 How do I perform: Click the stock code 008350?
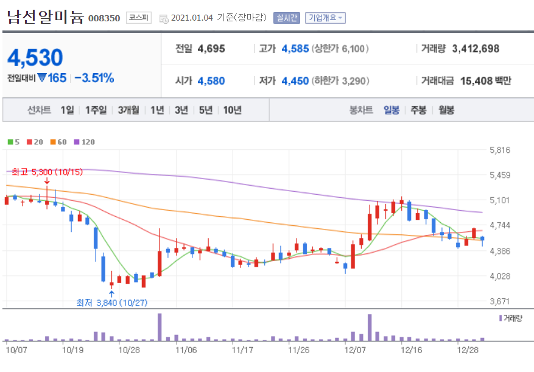(104, 18)
